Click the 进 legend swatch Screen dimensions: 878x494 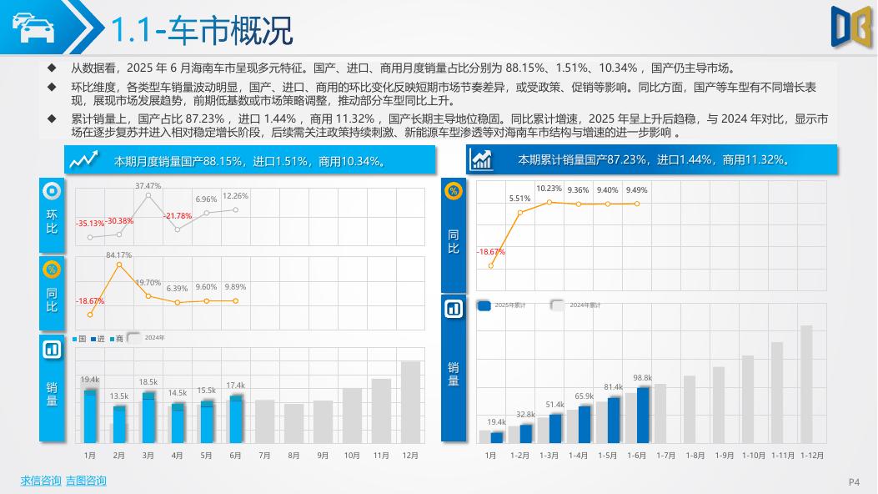(x=93, y=339)
